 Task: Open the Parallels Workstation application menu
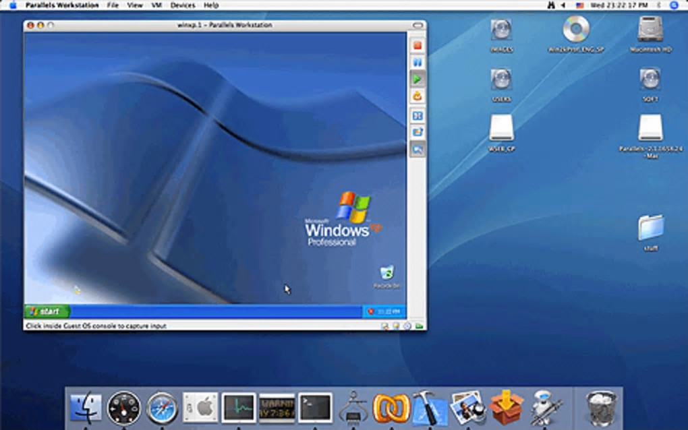click(x=62, y=5)
